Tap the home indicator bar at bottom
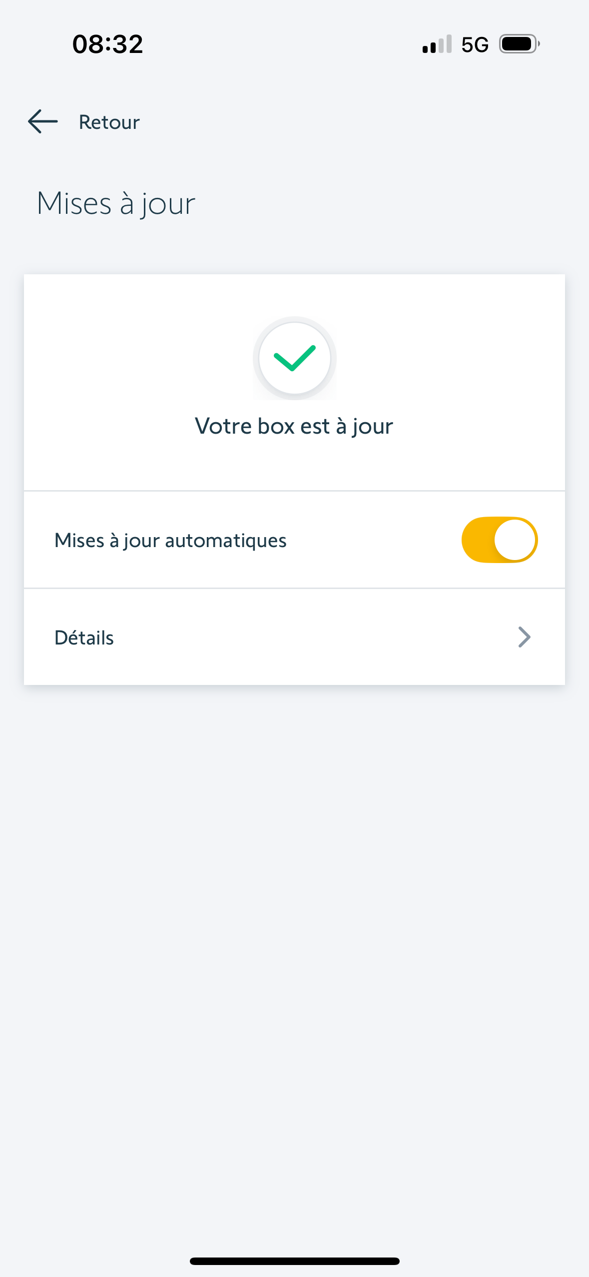 coord(294,1261)
